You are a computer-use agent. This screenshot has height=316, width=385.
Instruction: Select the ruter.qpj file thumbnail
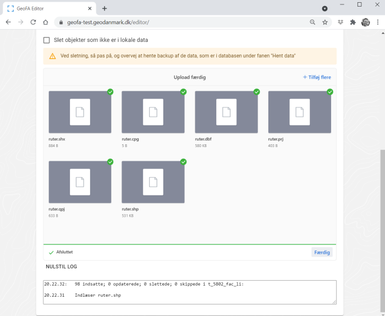(80, 182)
